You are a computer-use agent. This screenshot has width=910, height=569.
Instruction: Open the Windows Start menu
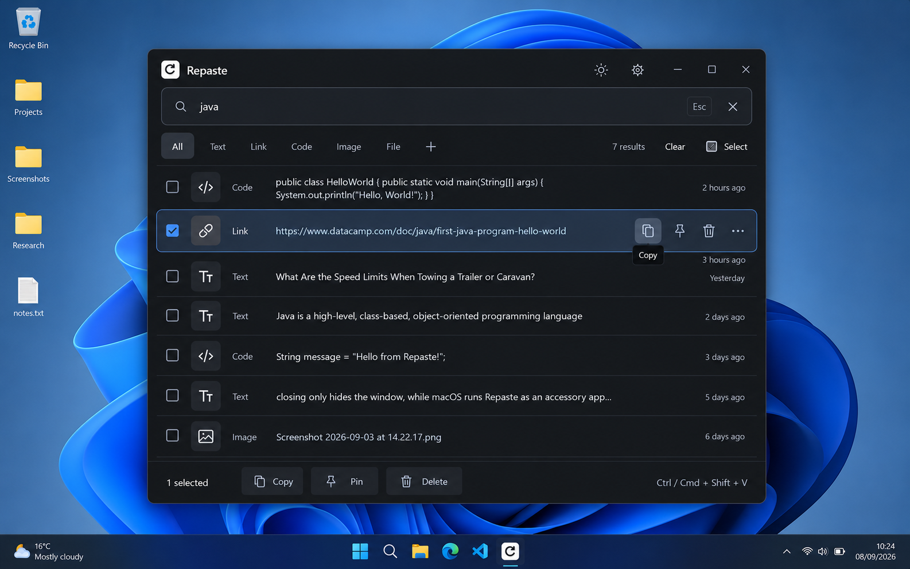[360, 551]
